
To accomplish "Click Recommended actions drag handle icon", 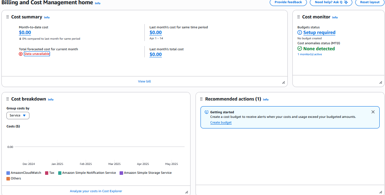I will click(202, 99).
